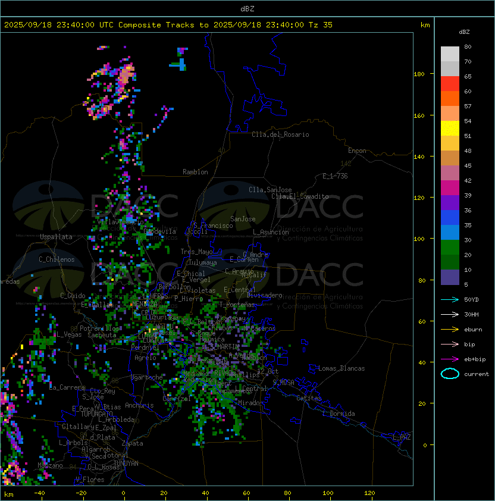Screen dimensions: 495x501
Task: Pick the light gray swatch between 80 and 70
Action: (450, 54)
